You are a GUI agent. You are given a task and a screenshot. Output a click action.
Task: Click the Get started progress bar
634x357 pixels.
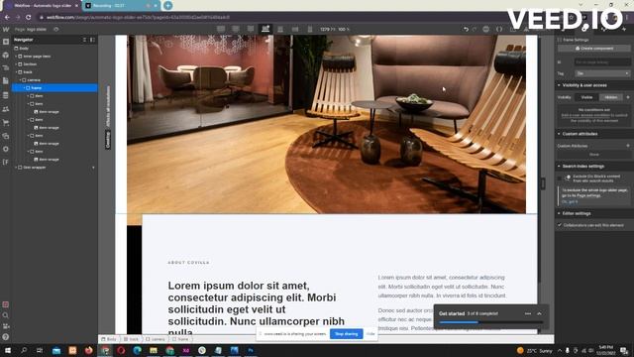pos(490,322)
